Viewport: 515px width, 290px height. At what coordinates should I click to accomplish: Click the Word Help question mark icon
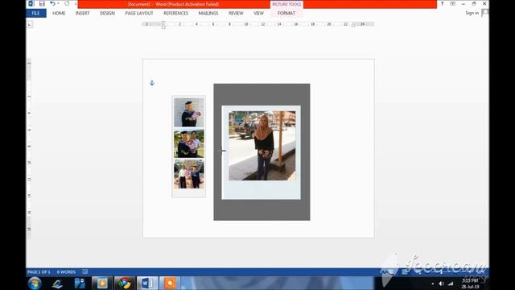click(x=442, y=3)
